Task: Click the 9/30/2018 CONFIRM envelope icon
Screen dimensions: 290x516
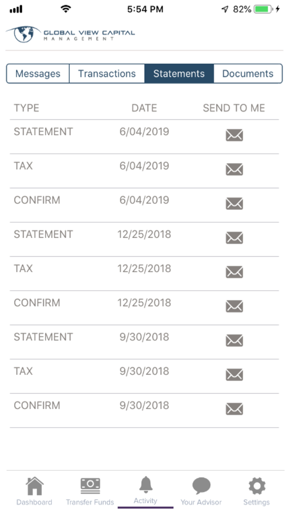Action: click(x=234, y=409)
